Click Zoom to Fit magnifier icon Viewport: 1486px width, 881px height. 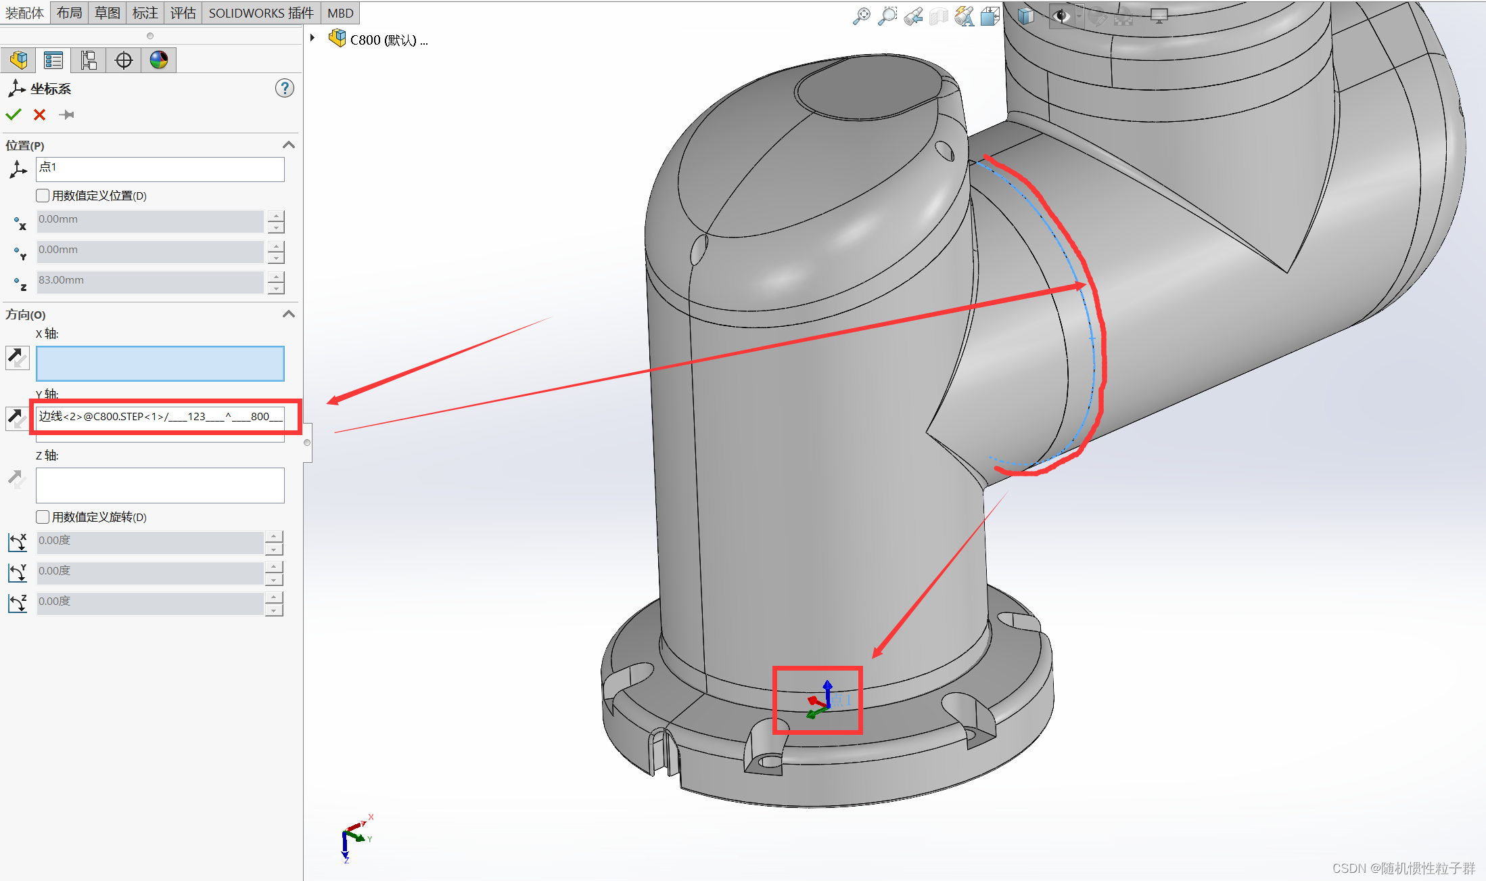click(861, 16)
